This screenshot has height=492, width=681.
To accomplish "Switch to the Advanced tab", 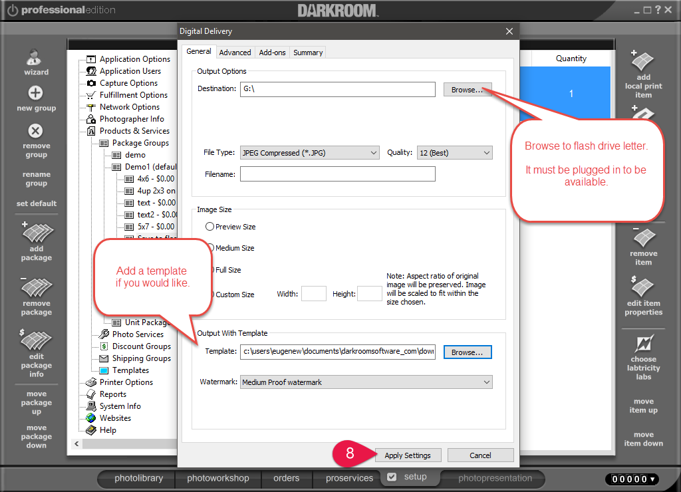I will 235,53.
